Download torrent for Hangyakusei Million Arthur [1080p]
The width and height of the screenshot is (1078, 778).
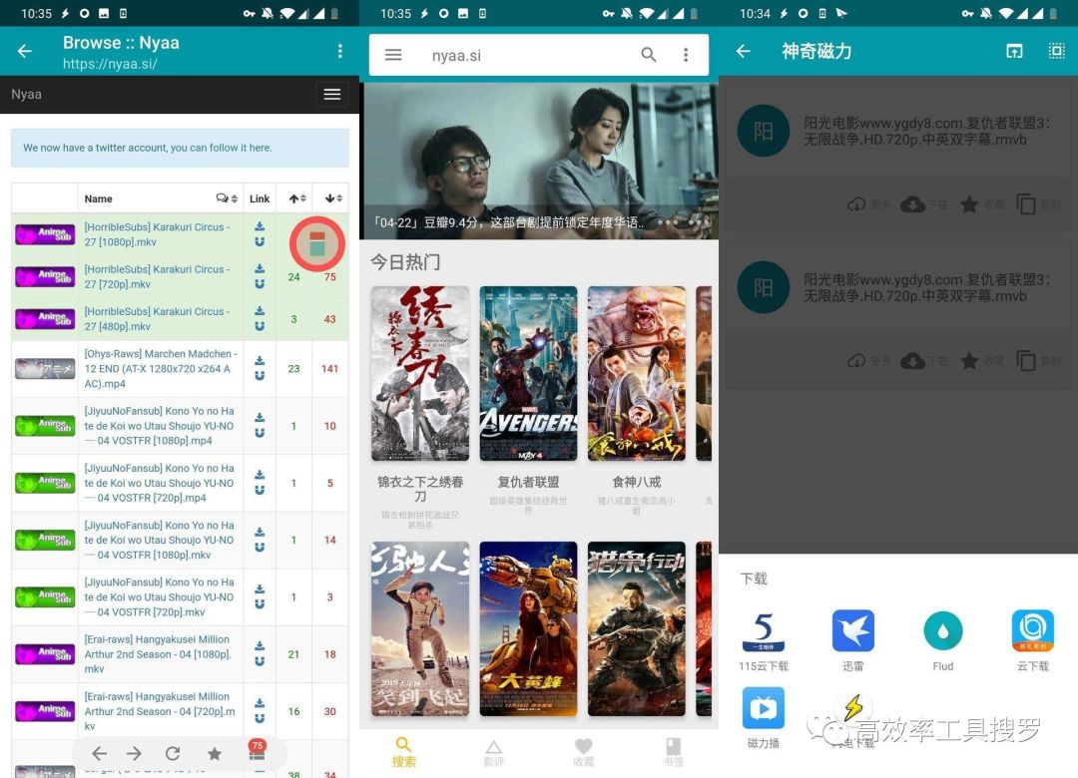point(260,646)
